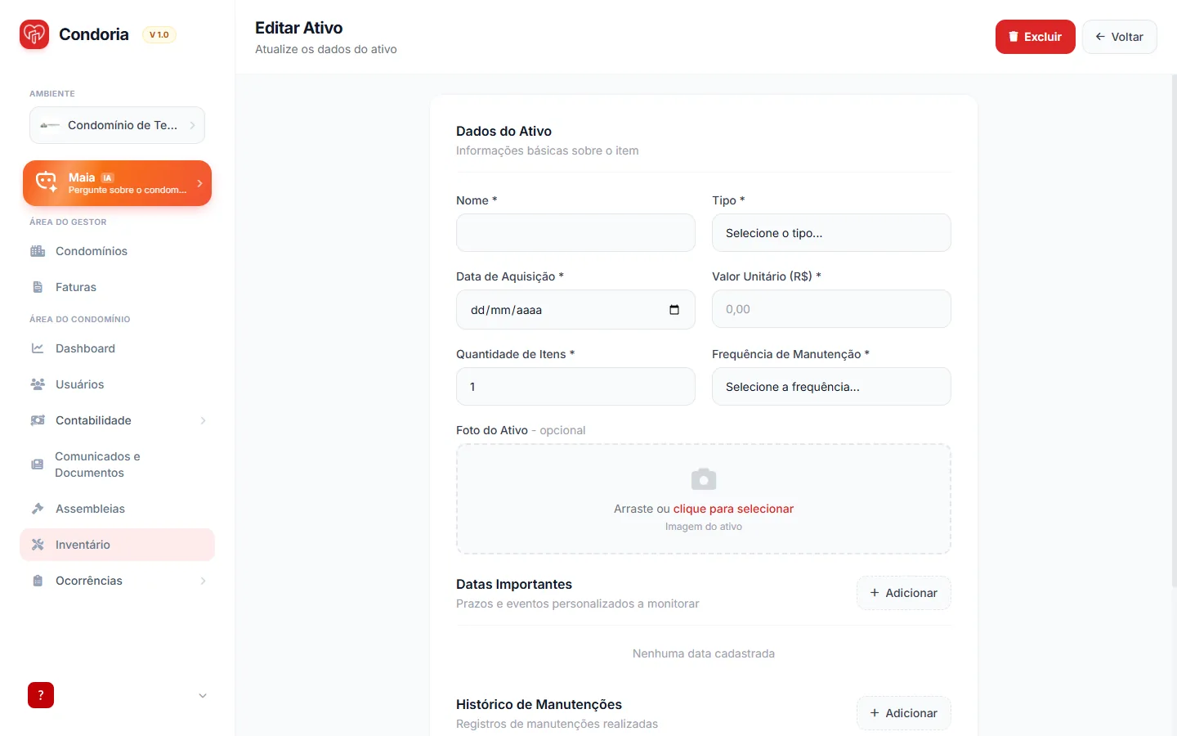Click the environment thumbnail next to Condomínio de Te...
This screenshot has width=1177, height=736.
click(x=50, y=125)
